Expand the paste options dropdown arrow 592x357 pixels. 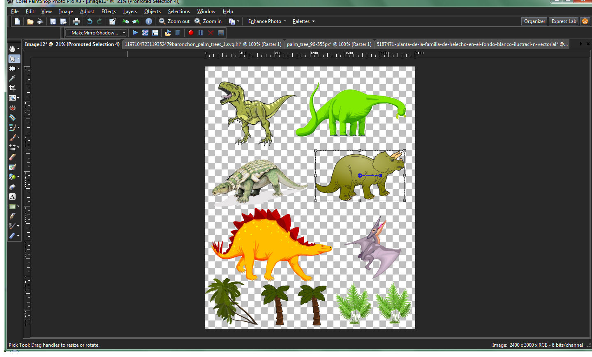[238, 21]
